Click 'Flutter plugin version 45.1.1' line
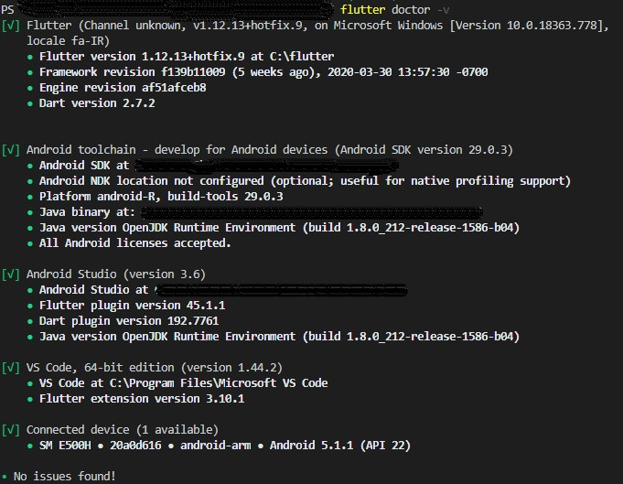The image size is (623, 484). pyautogui.click(x=132, y=306)
